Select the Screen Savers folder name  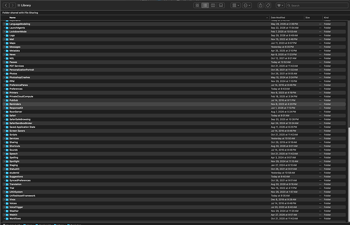(17, 131)
